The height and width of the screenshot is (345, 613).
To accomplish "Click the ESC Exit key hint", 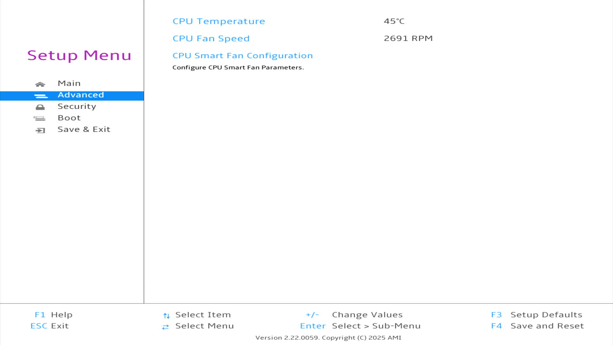I will (x=49, y=326).
